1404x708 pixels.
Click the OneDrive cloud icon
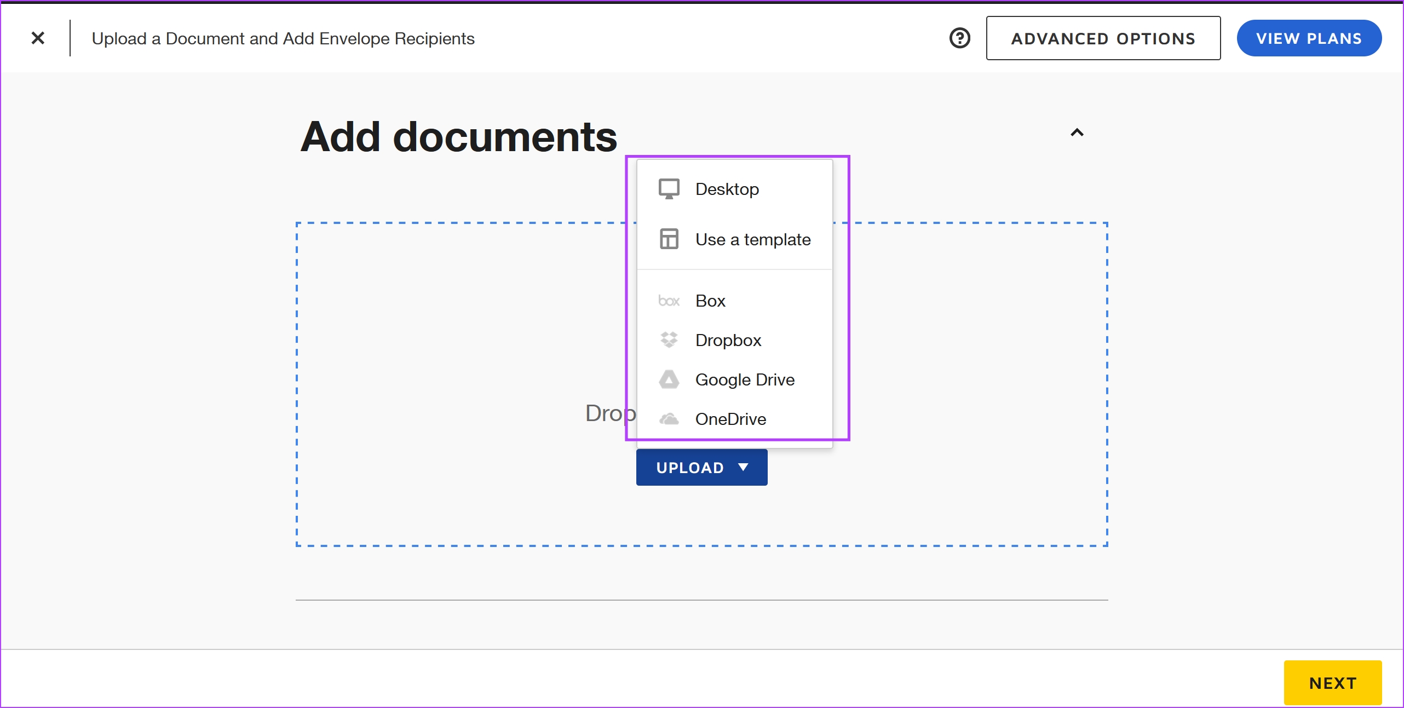coord(669,419)
